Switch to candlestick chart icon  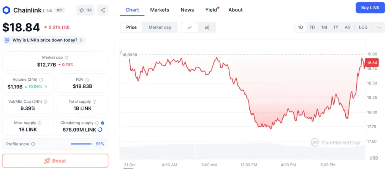click(x=207, y=27)
